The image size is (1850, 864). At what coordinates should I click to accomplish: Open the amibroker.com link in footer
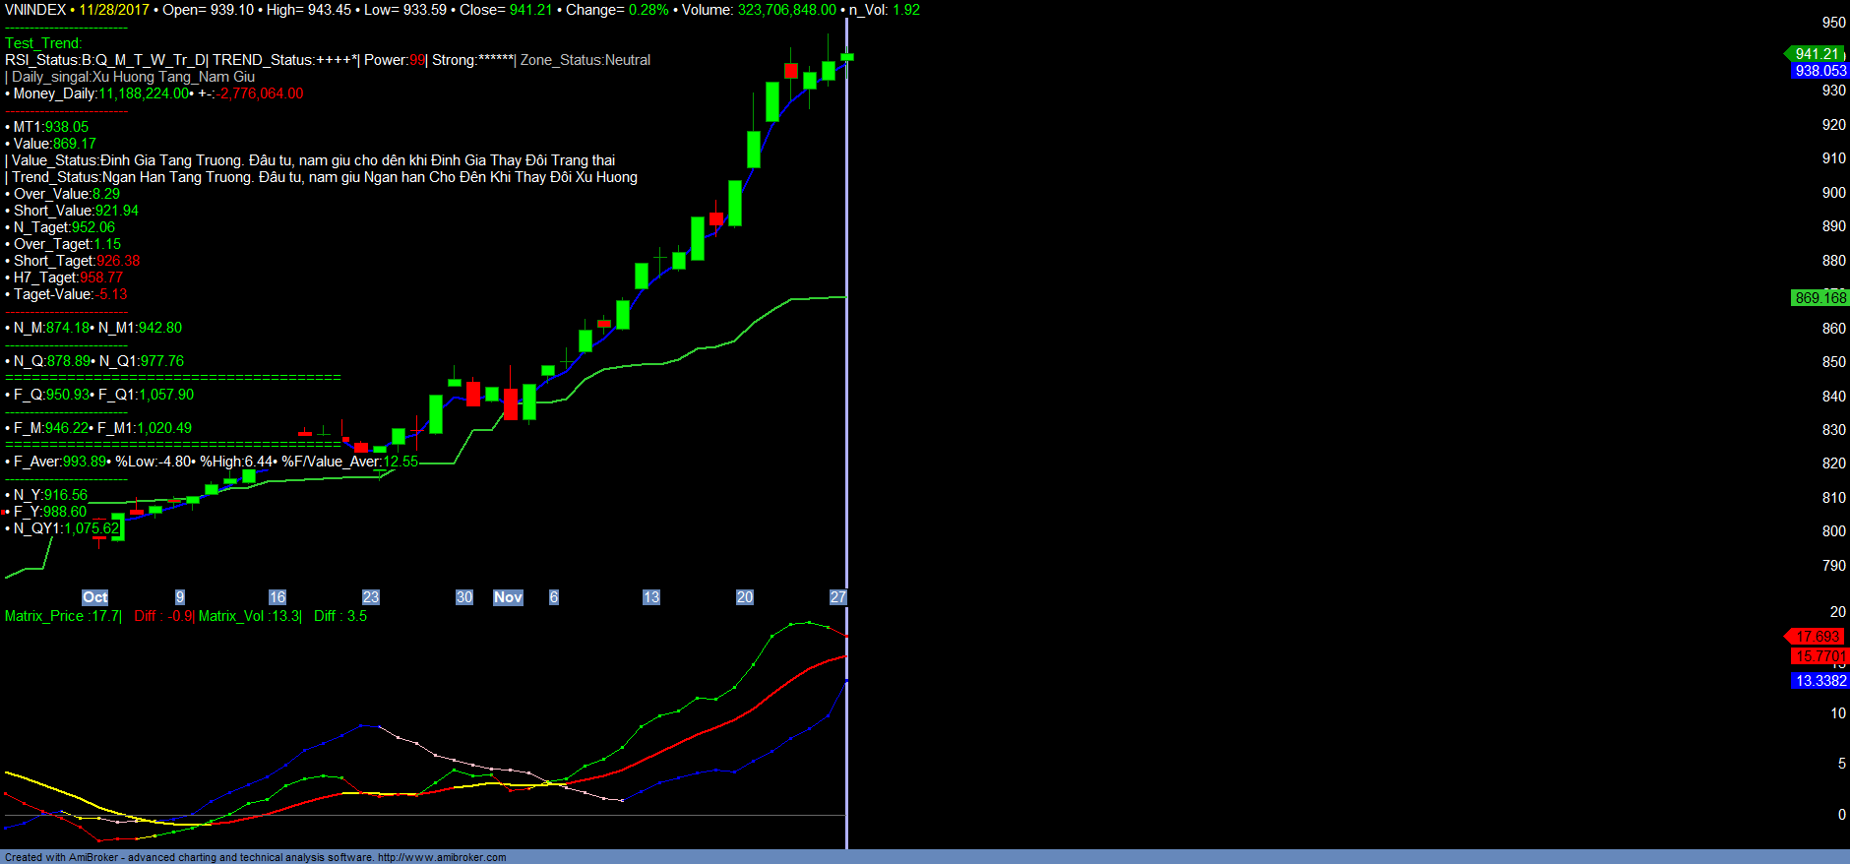click(442, 857)
